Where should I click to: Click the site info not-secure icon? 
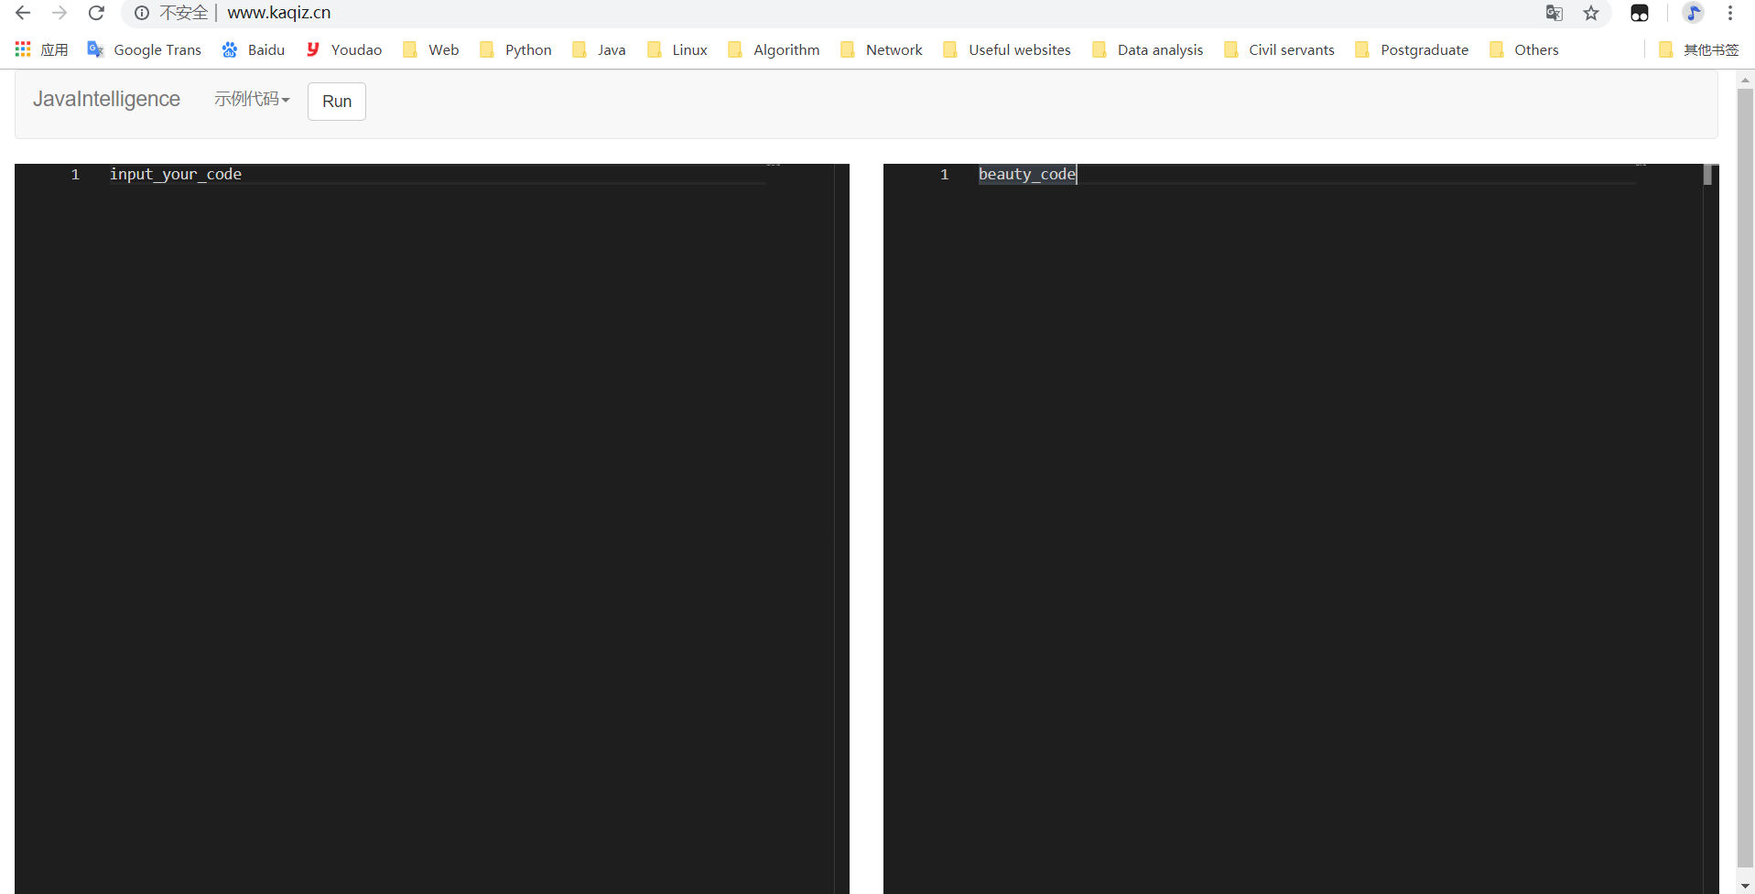pyautogui.click(x=142, y=13)
